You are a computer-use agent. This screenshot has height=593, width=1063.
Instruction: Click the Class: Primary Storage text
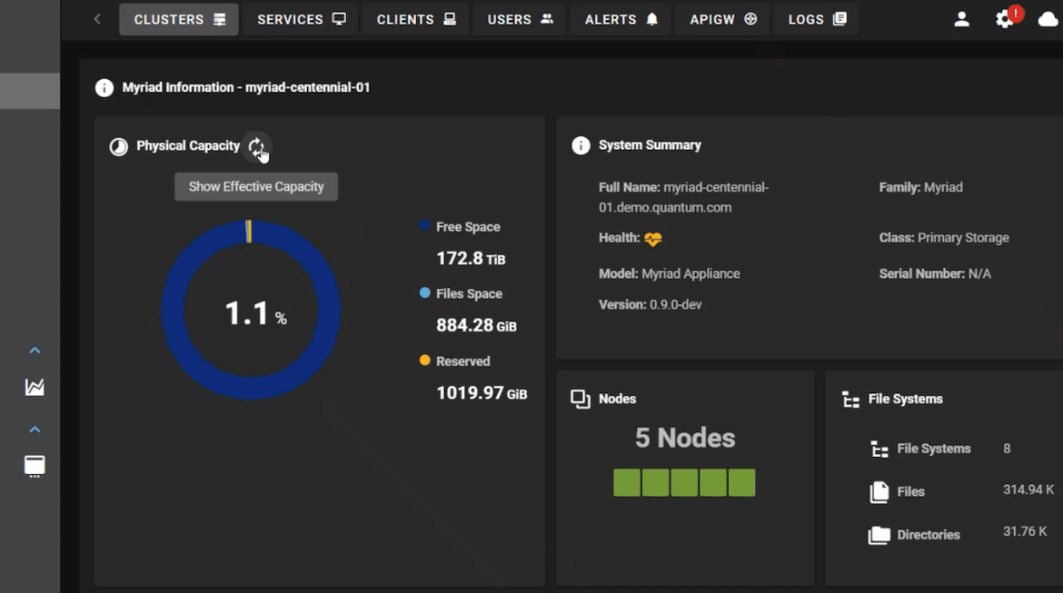[944, 238]
